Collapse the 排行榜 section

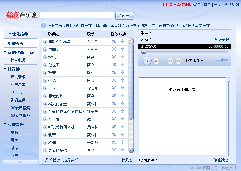click(x=5, y=68)
